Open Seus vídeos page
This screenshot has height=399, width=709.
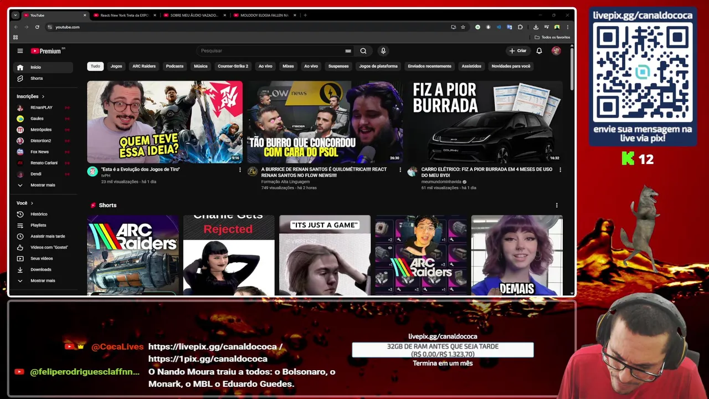coord(43,258)
